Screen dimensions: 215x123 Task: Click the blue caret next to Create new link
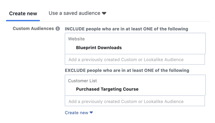click(x=91, y=113)
